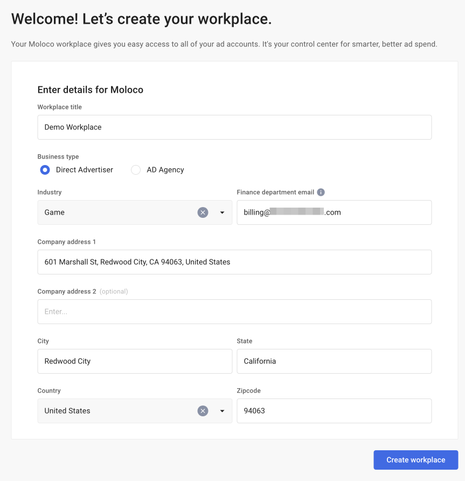Select the Direct Advertiser radio button
The image size is (465, 481).
coord(45,170)
